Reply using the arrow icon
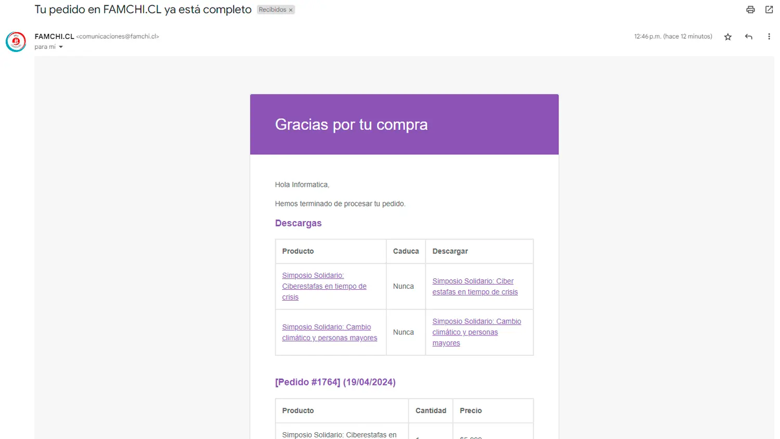The height and width of the screenshot is (439, 780). pos(748,36)
